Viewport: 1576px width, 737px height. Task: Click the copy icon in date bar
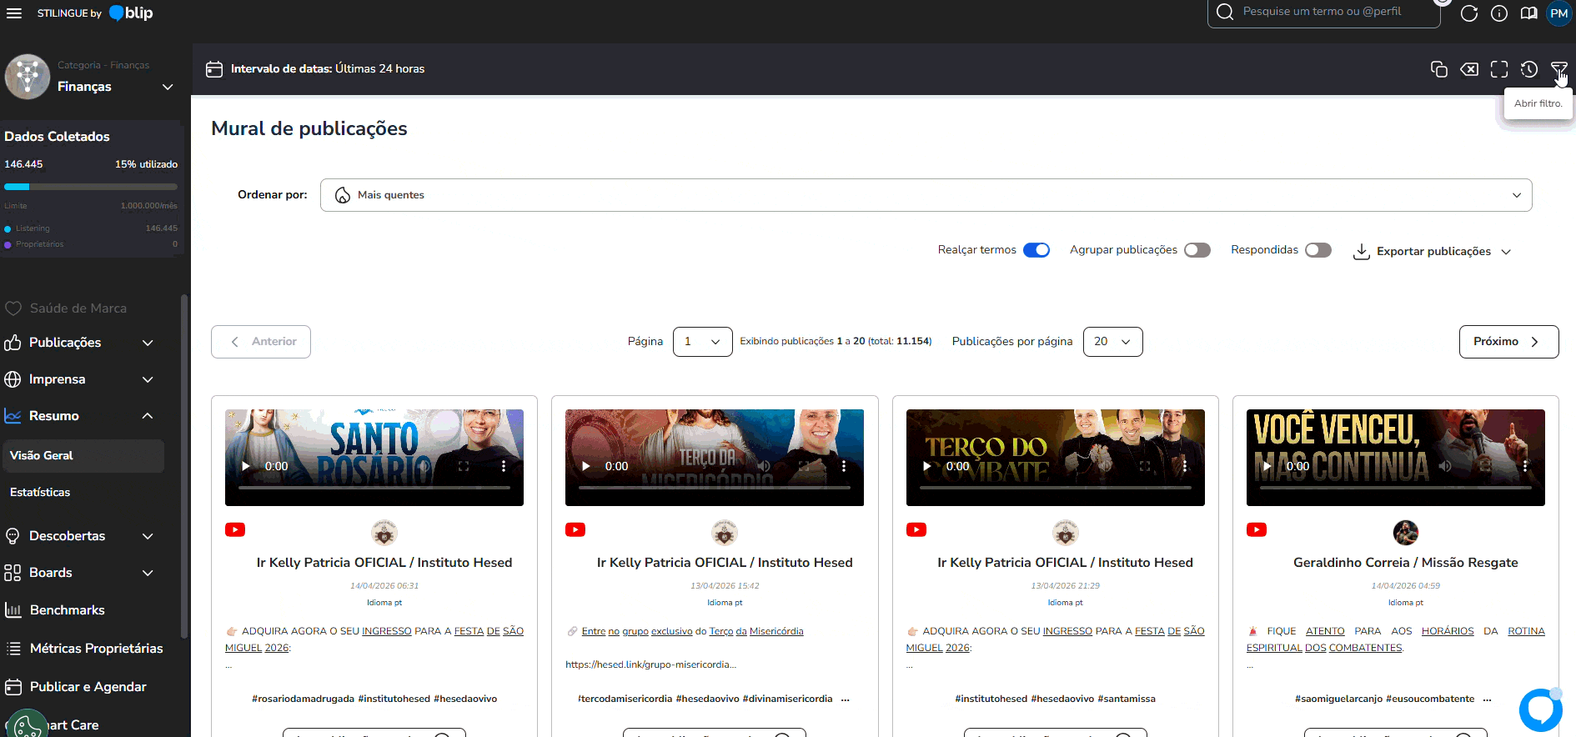[1438, 69]
